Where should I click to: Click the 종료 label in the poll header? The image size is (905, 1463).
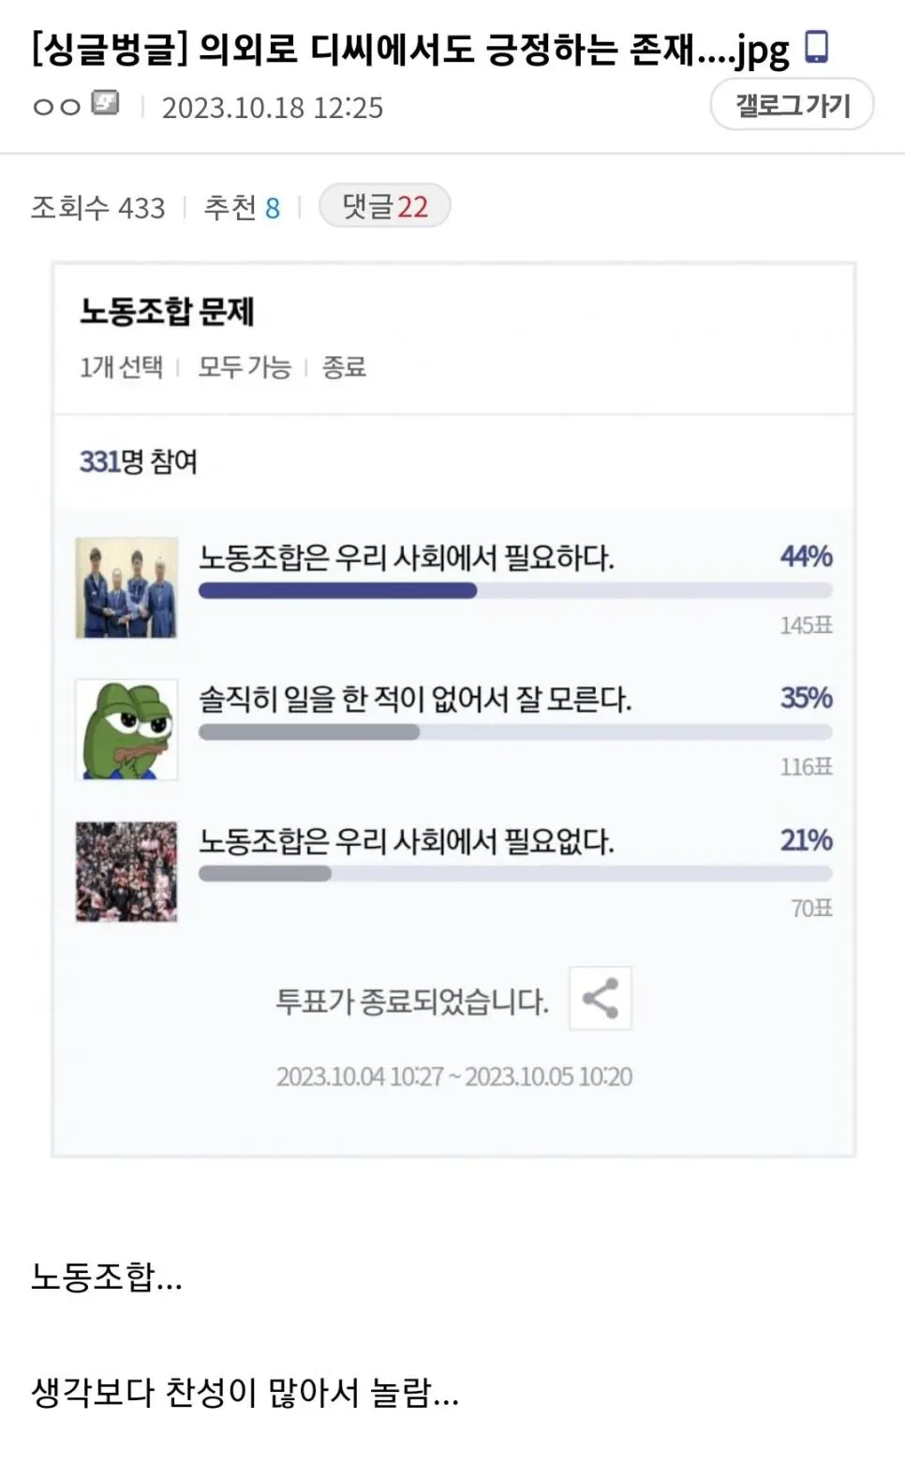pyautogui.click(x=347, y=369)
